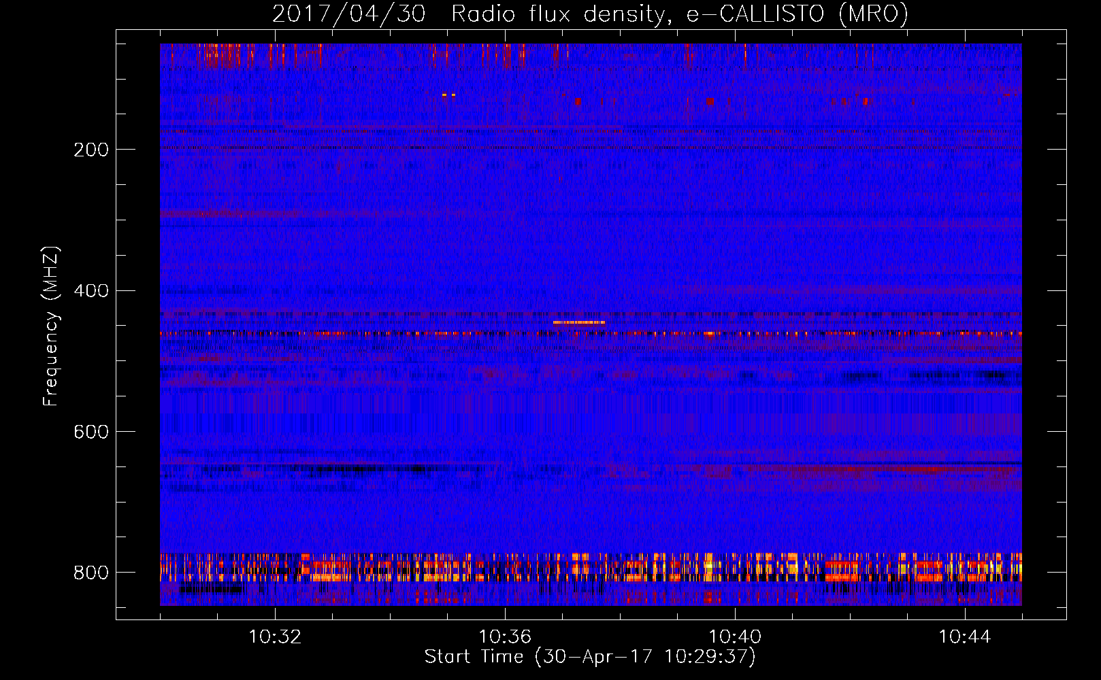Click the 10:36 time tick label

point(505,637)
